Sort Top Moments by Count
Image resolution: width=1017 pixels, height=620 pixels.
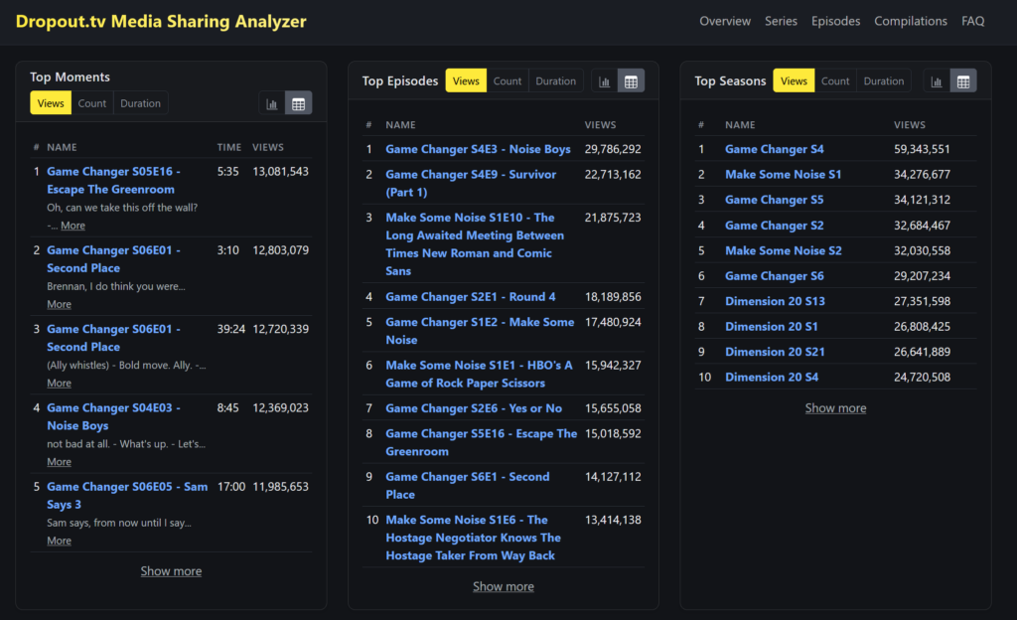tap(92, 103)
